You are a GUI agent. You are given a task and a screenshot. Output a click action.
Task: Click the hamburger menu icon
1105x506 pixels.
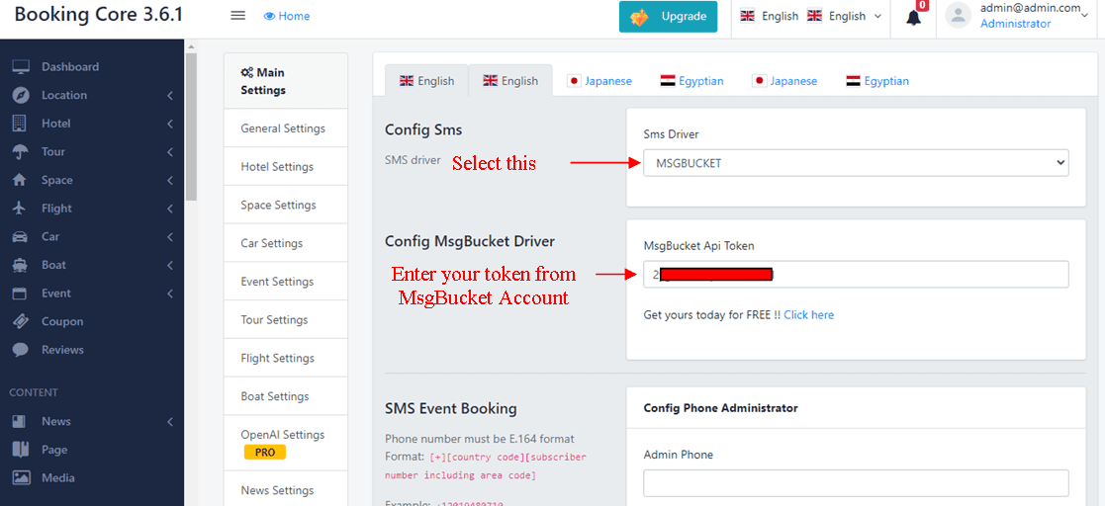click(237, 16)
